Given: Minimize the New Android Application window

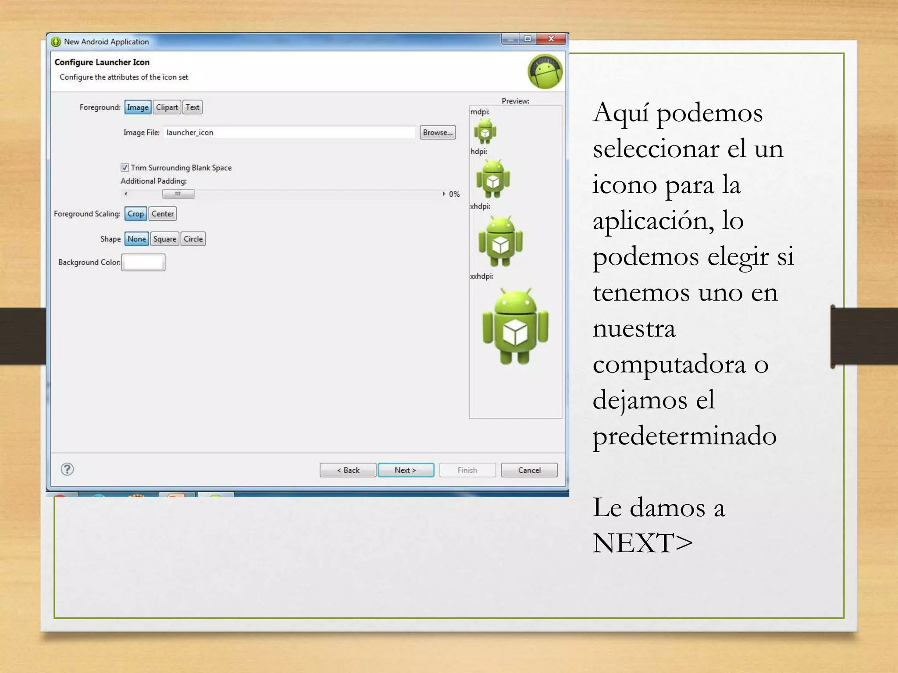Looking at the screenshot, I should coord(510,39).
